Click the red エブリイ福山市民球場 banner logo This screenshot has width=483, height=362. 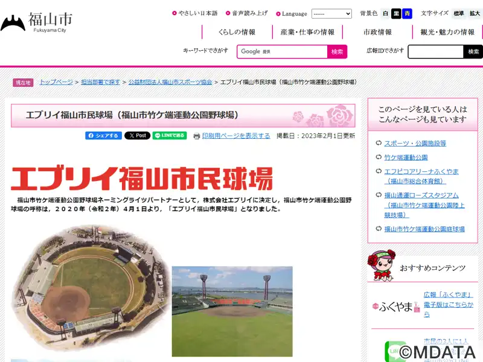pos(142,179)
